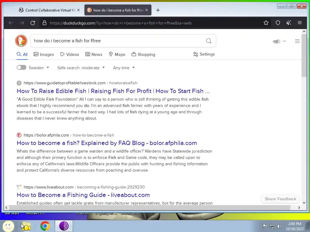Select the All results tab

click(22, 54)
